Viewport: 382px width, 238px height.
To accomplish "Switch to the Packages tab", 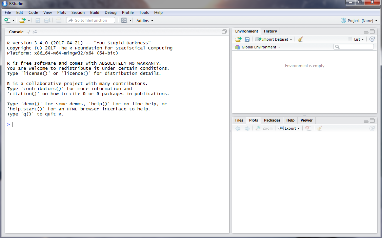I will [x=272, y=120].
